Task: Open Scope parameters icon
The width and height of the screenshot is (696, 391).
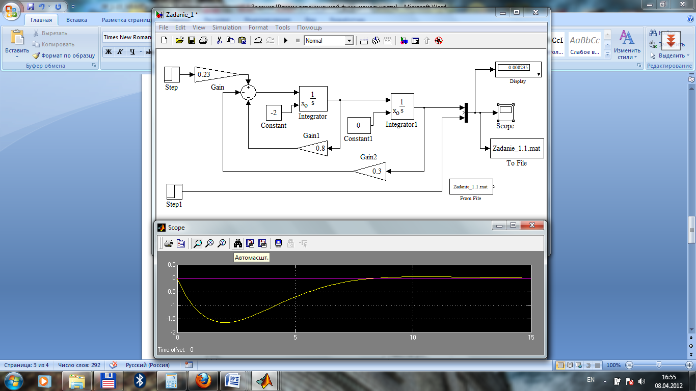Action: point(180,243)
